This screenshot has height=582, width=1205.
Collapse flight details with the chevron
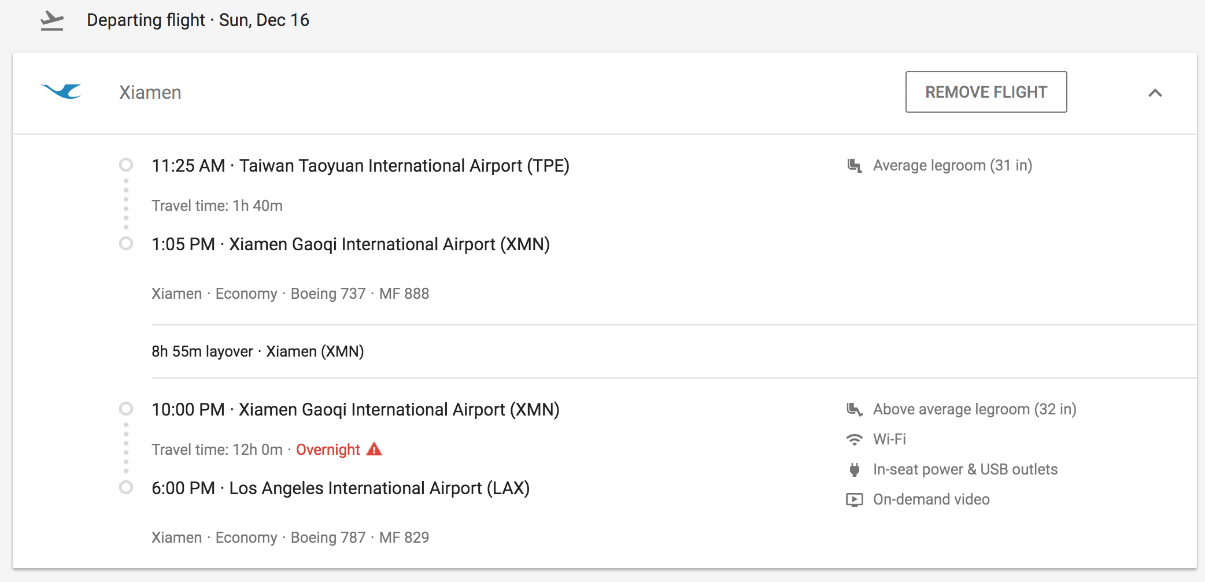click(1155, 93)
